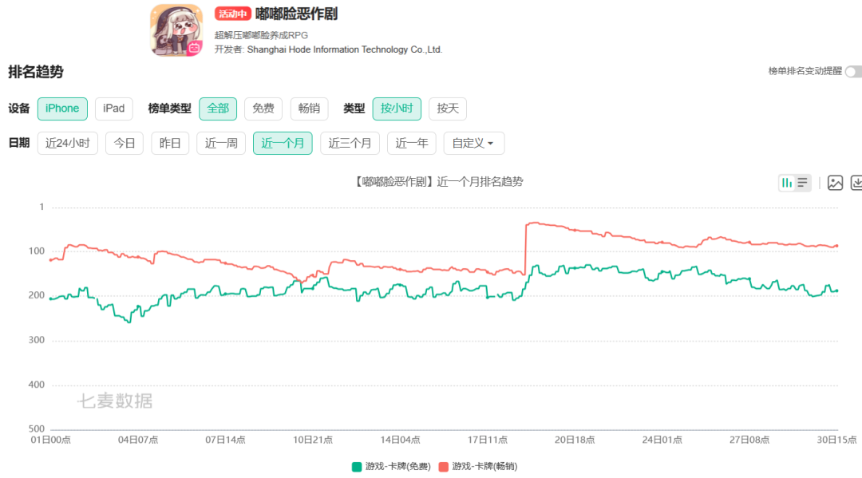The image size is (862, 478).
Task: Toggle 游戏-卡牌(畅销) legend series
Action: tap(478, 467)
